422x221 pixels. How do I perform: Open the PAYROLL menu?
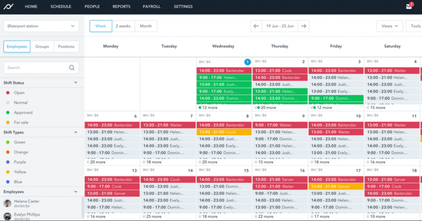click(x=152, y=7)
